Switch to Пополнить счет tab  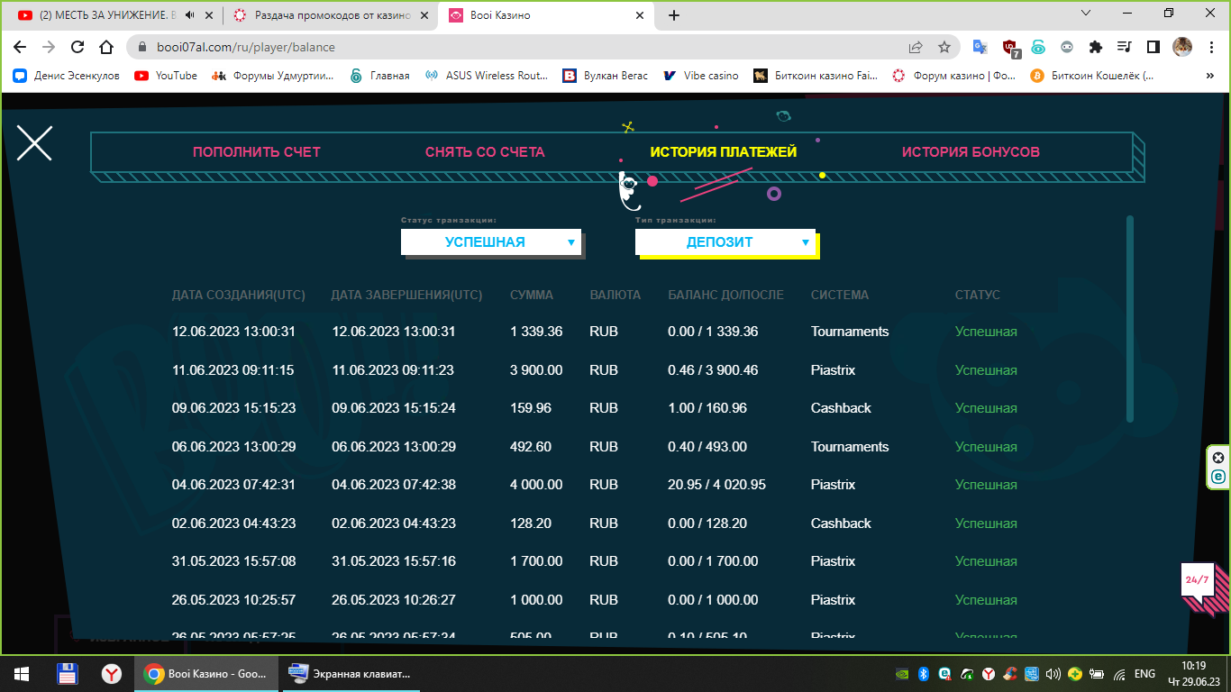[x=257, y=152]
